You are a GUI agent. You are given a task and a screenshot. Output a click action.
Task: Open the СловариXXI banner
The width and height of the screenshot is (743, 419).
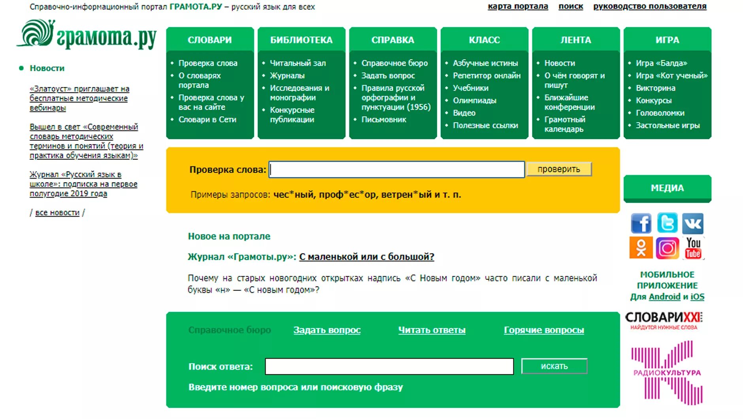(x=664, y=321)
